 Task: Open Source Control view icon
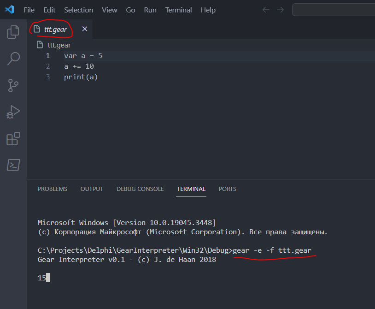tap(13, 85)
